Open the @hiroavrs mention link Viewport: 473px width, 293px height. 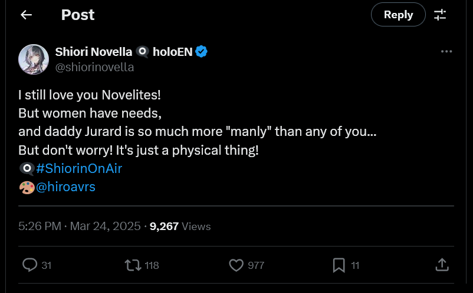[x=65, y=187]
